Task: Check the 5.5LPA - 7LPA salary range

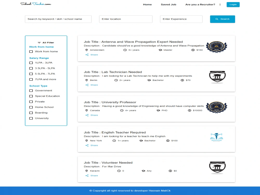Action: [x=31, y=74]
